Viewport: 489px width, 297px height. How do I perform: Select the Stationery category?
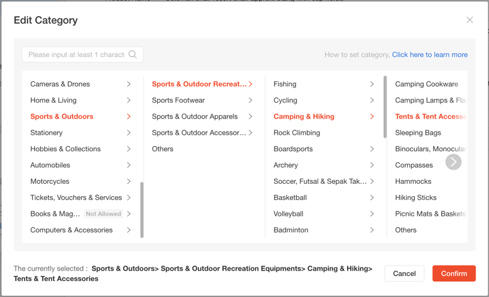[47, 133]
